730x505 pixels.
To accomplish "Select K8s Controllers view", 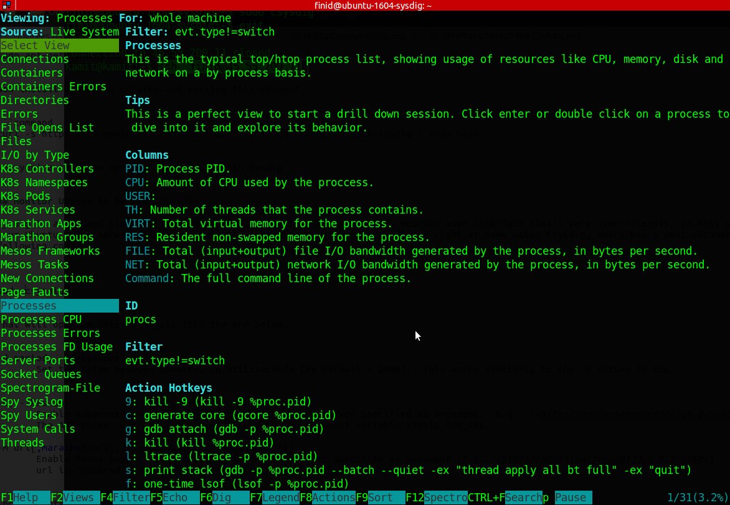I will pos(47,169).
